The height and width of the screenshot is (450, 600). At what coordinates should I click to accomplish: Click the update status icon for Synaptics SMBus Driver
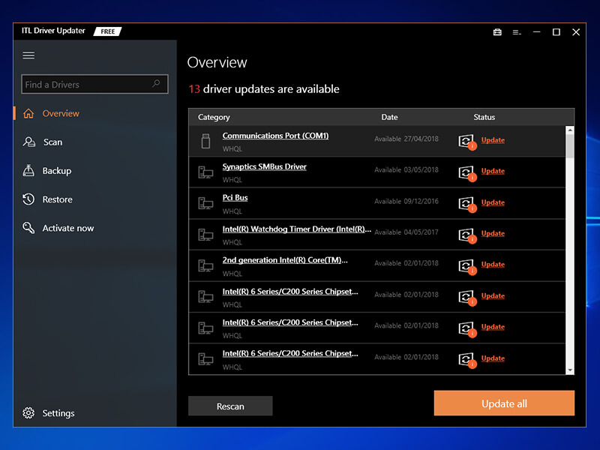pos(466,172)
